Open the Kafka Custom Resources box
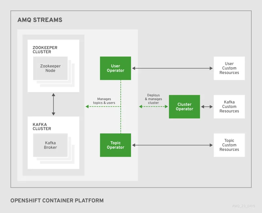The width and height of the screenshot is (262, 213). point(229,106)
